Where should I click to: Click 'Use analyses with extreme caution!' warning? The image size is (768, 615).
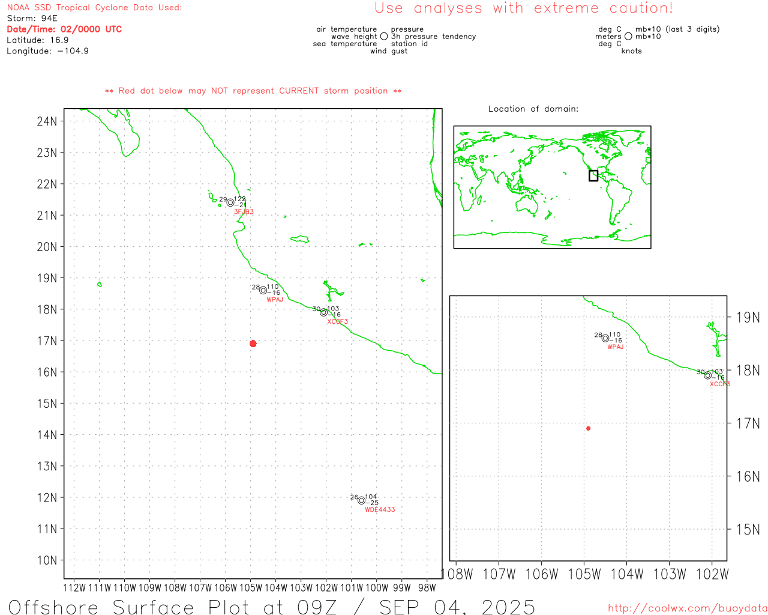point(524,8)
